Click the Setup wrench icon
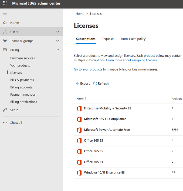Image resolution: width=183 pixels, height=191 pixels. click(5, 110)
